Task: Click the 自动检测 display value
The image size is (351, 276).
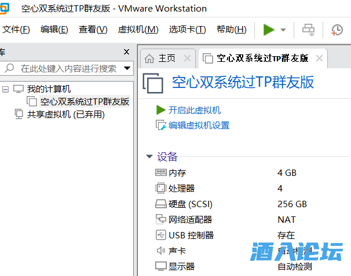Action: [x=295, y=267]
